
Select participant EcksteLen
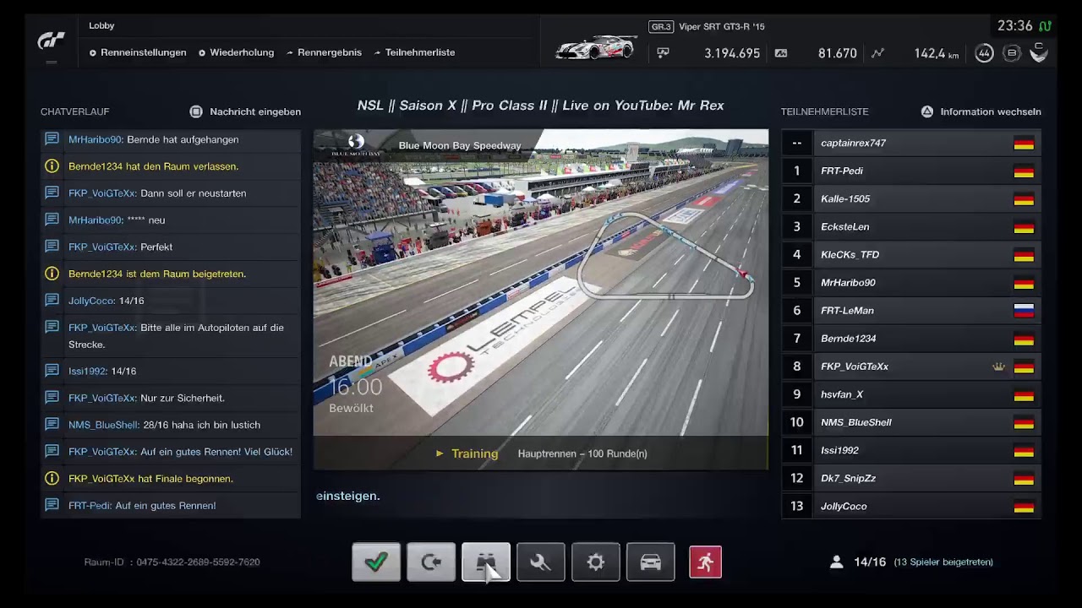pyautogui.click(x=911, y=227)
